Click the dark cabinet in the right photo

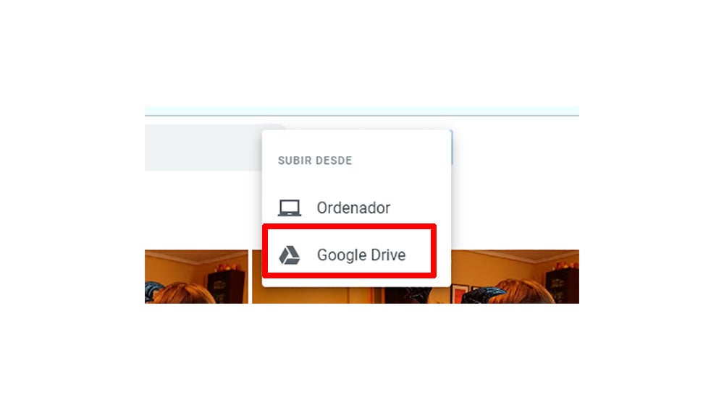tap(562, 285)
